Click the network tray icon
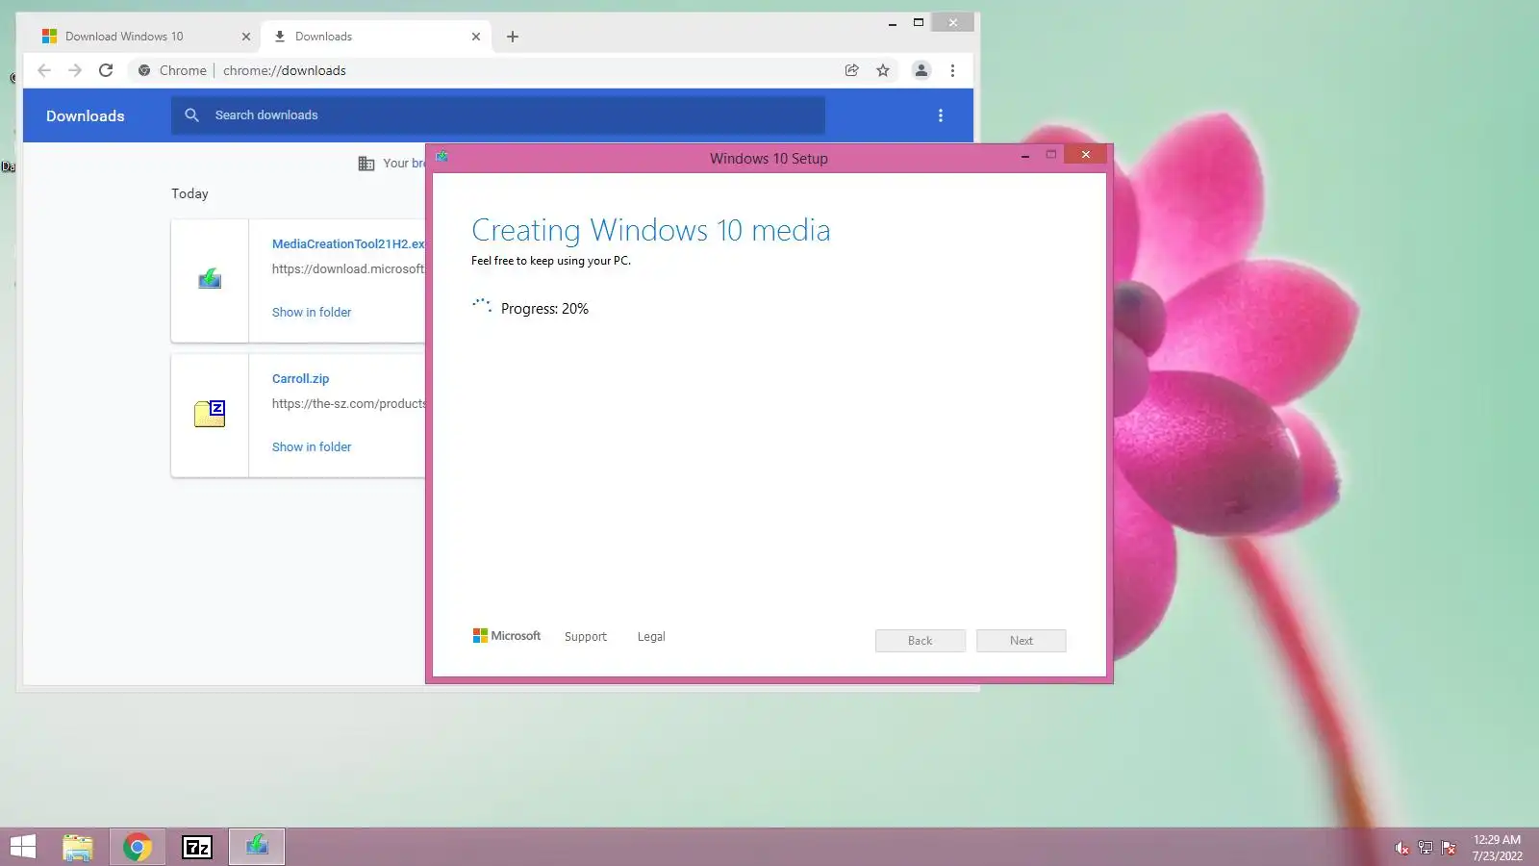 pos(1425,848)
